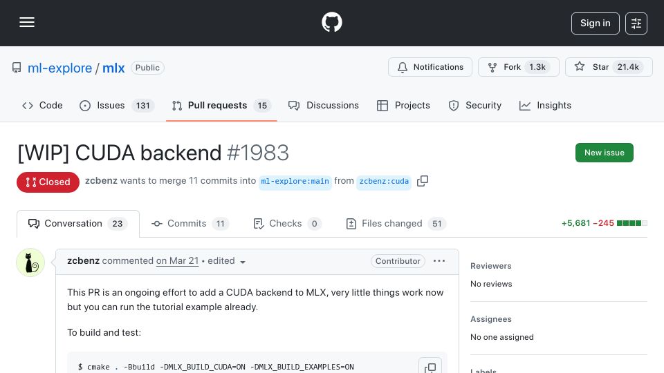Click the Assignees sidebar heading
The image size is (664, 373).
coord(491,319)
